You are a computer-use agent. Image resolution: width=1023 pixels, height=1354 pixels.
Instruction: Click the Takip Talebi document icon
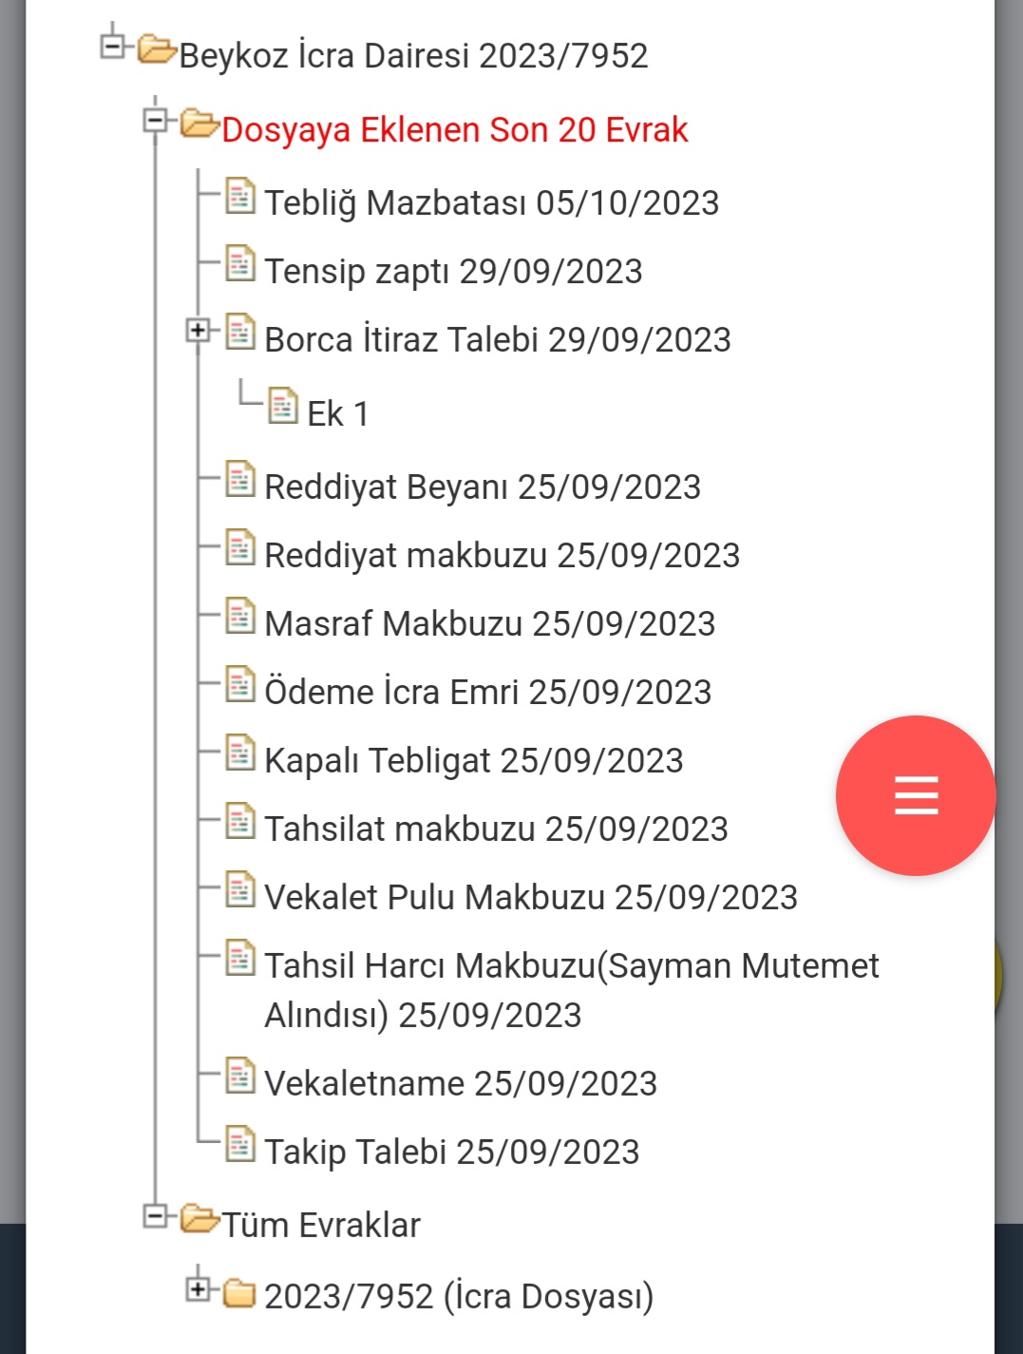pyautogui.click(x=240, y=1145)
